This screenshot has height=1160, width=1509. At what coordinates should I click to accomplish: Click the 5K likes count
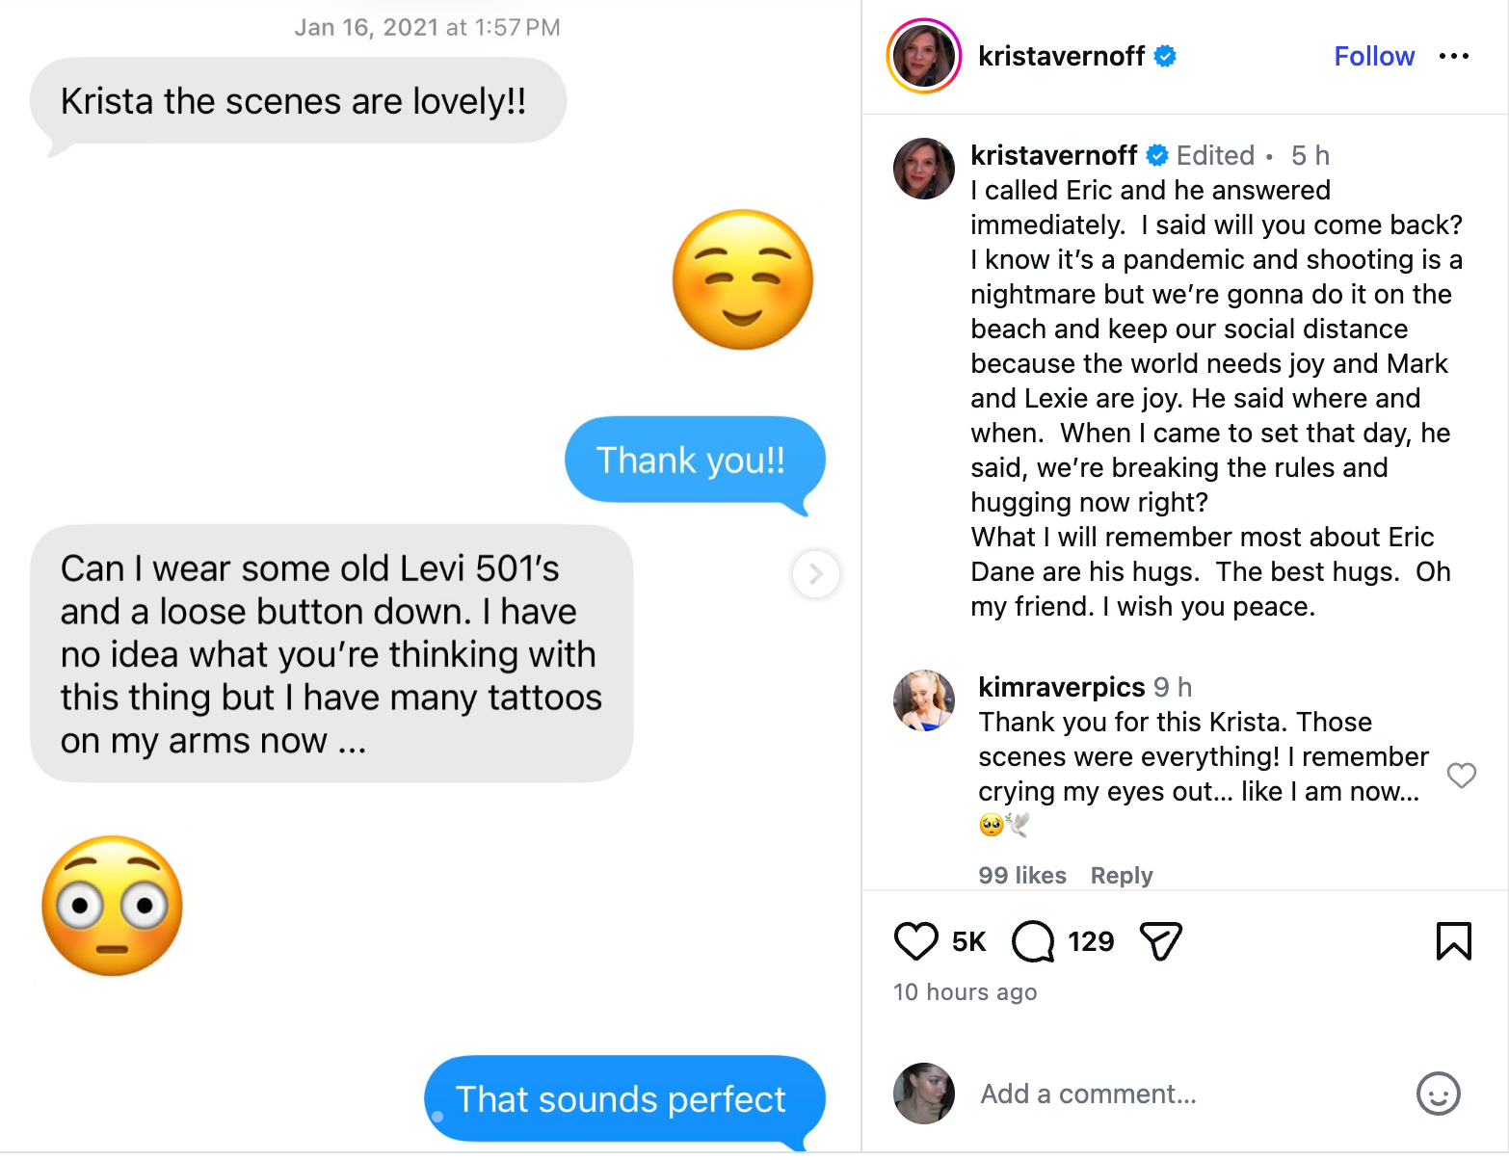tap(968, 941)
